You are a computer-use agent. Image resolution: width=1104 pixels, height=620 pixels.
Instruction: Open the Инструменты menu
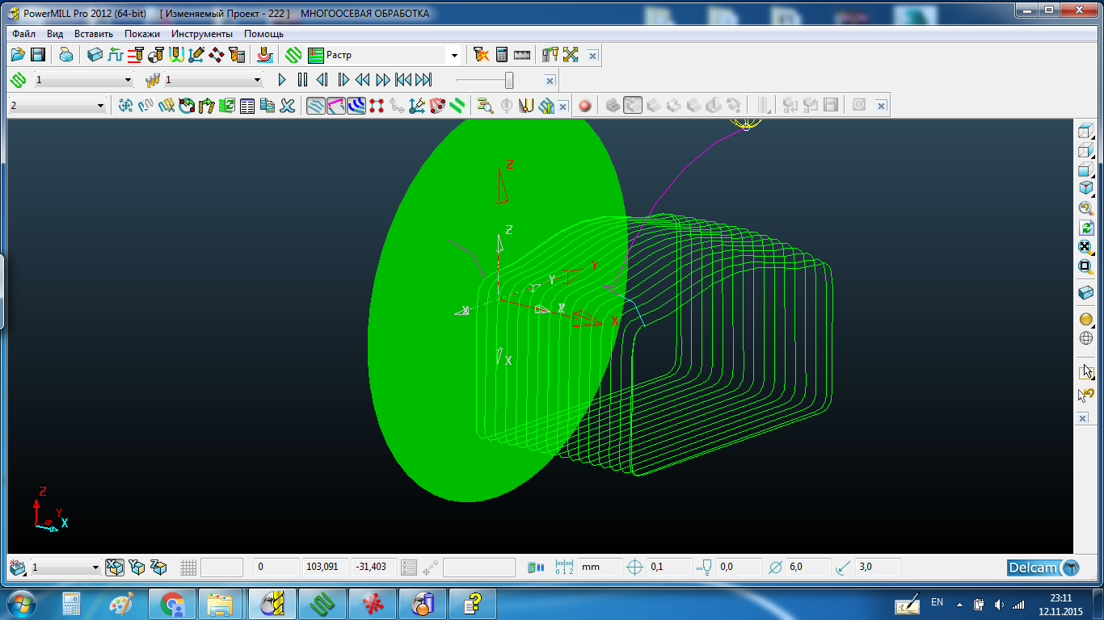202,34
